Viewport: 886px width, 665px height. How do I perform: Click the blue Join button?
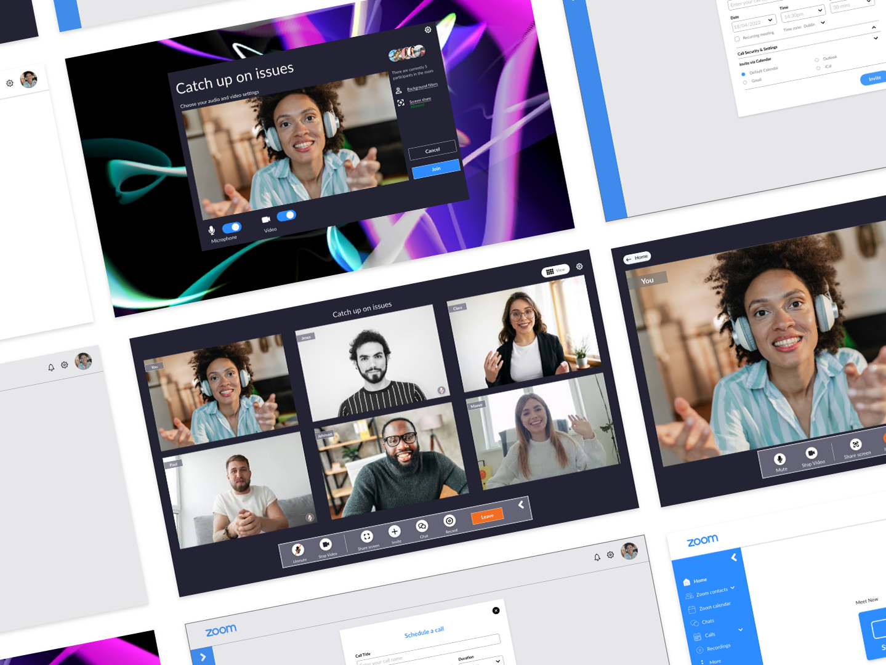pos(436,169)
